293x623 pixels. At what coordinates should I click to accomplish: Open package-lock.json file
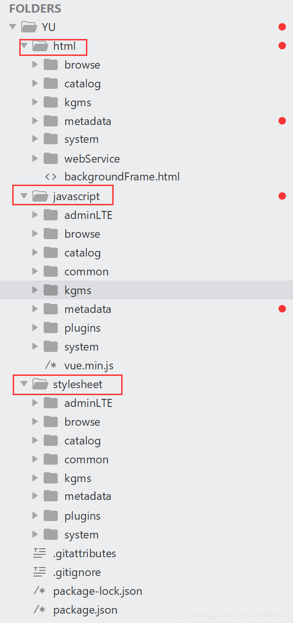tap(98, 591)
